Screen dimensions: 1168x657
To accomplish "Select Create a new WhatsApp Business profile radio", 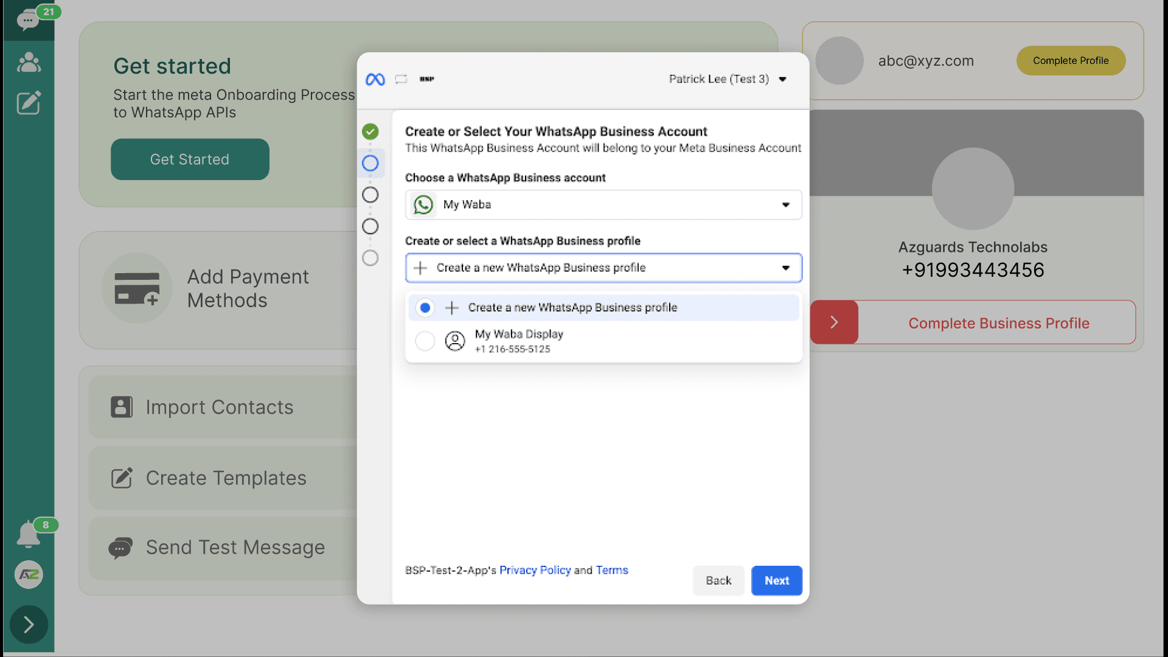I will [425, 308].
